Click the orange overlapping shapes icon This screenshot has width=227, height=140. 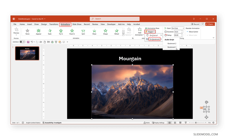[x=60, y=42]
